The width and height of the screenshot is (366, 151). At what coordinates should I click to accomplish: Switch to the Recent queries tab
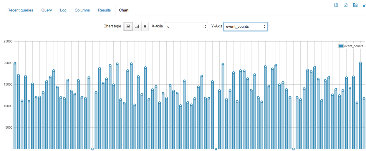(x=20, y=10)
